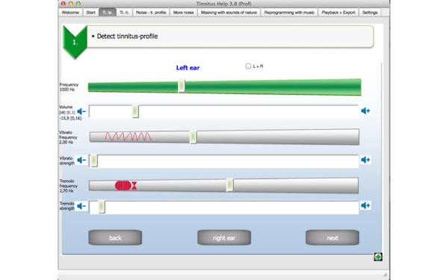Click the green icon in bottom-right corner
Image resolution: width=448 pixels, height=280 pixels.
[378, 257]
